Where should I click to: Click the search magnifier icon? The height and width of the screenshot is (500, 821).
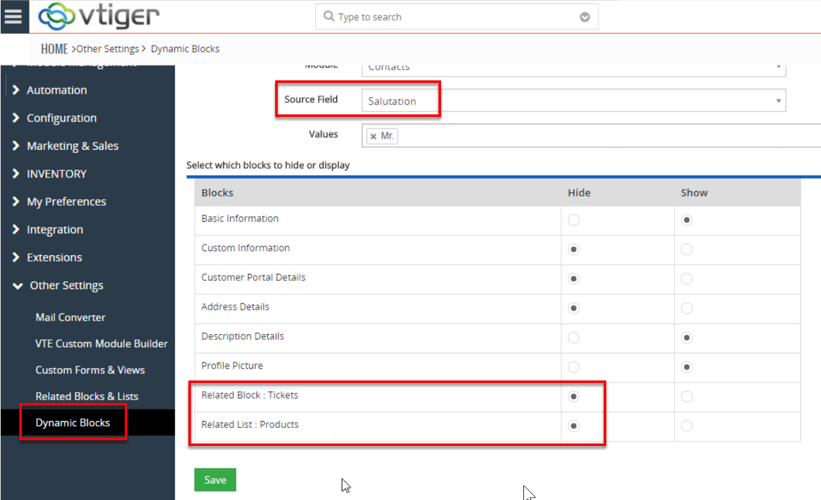329,17
